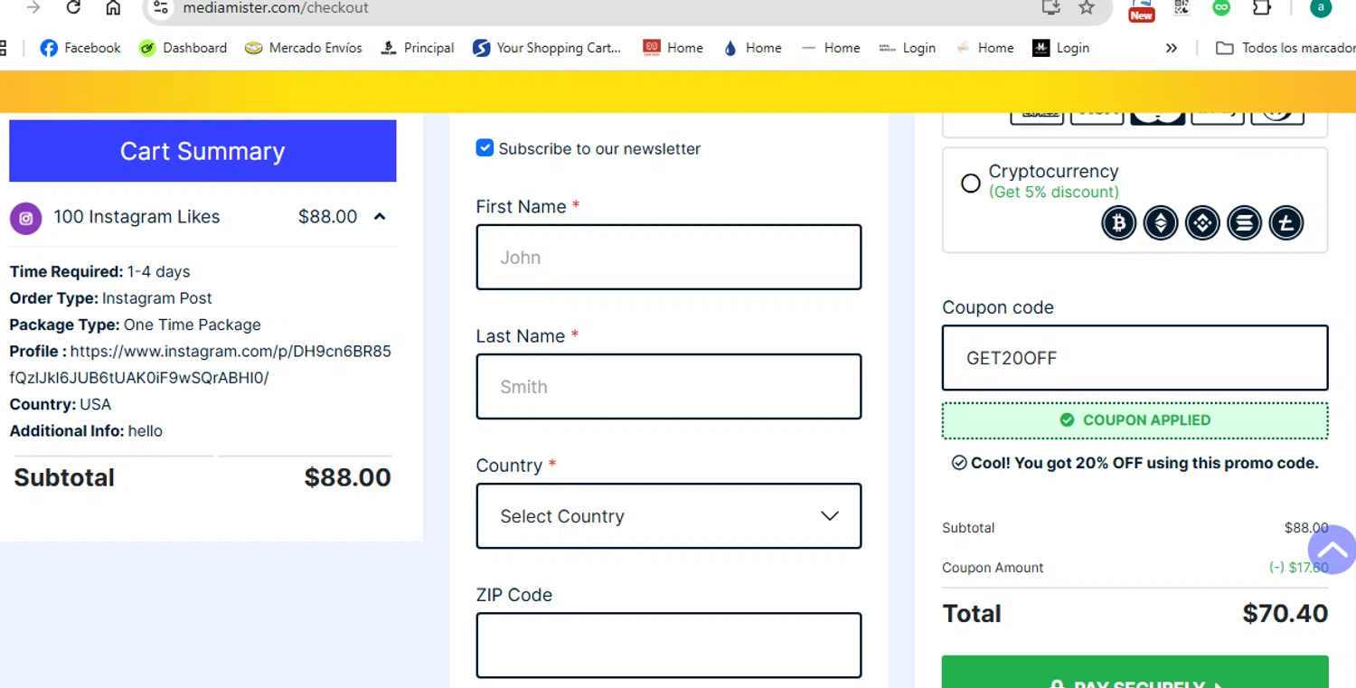
Task: Click the Ethereum coin icon
Action: pyautogui.click(x=1161, y=222)
